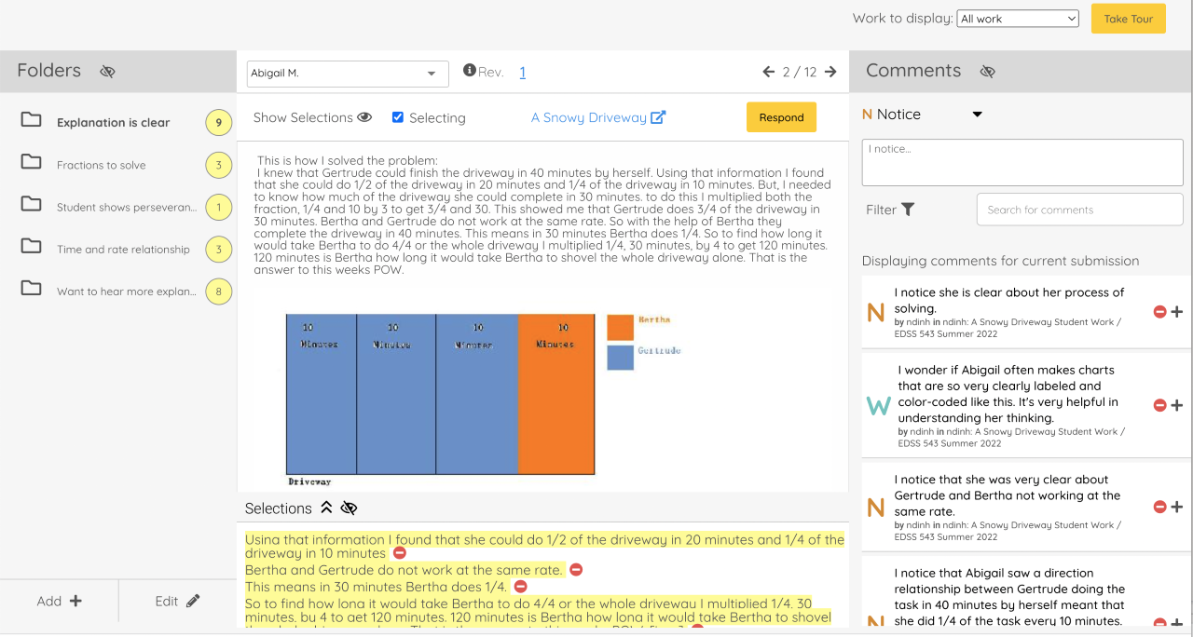Viewport: 1193px width, 637px height.
Task: Open the Work to display dropdown
Action: [x=1017, y=19]
